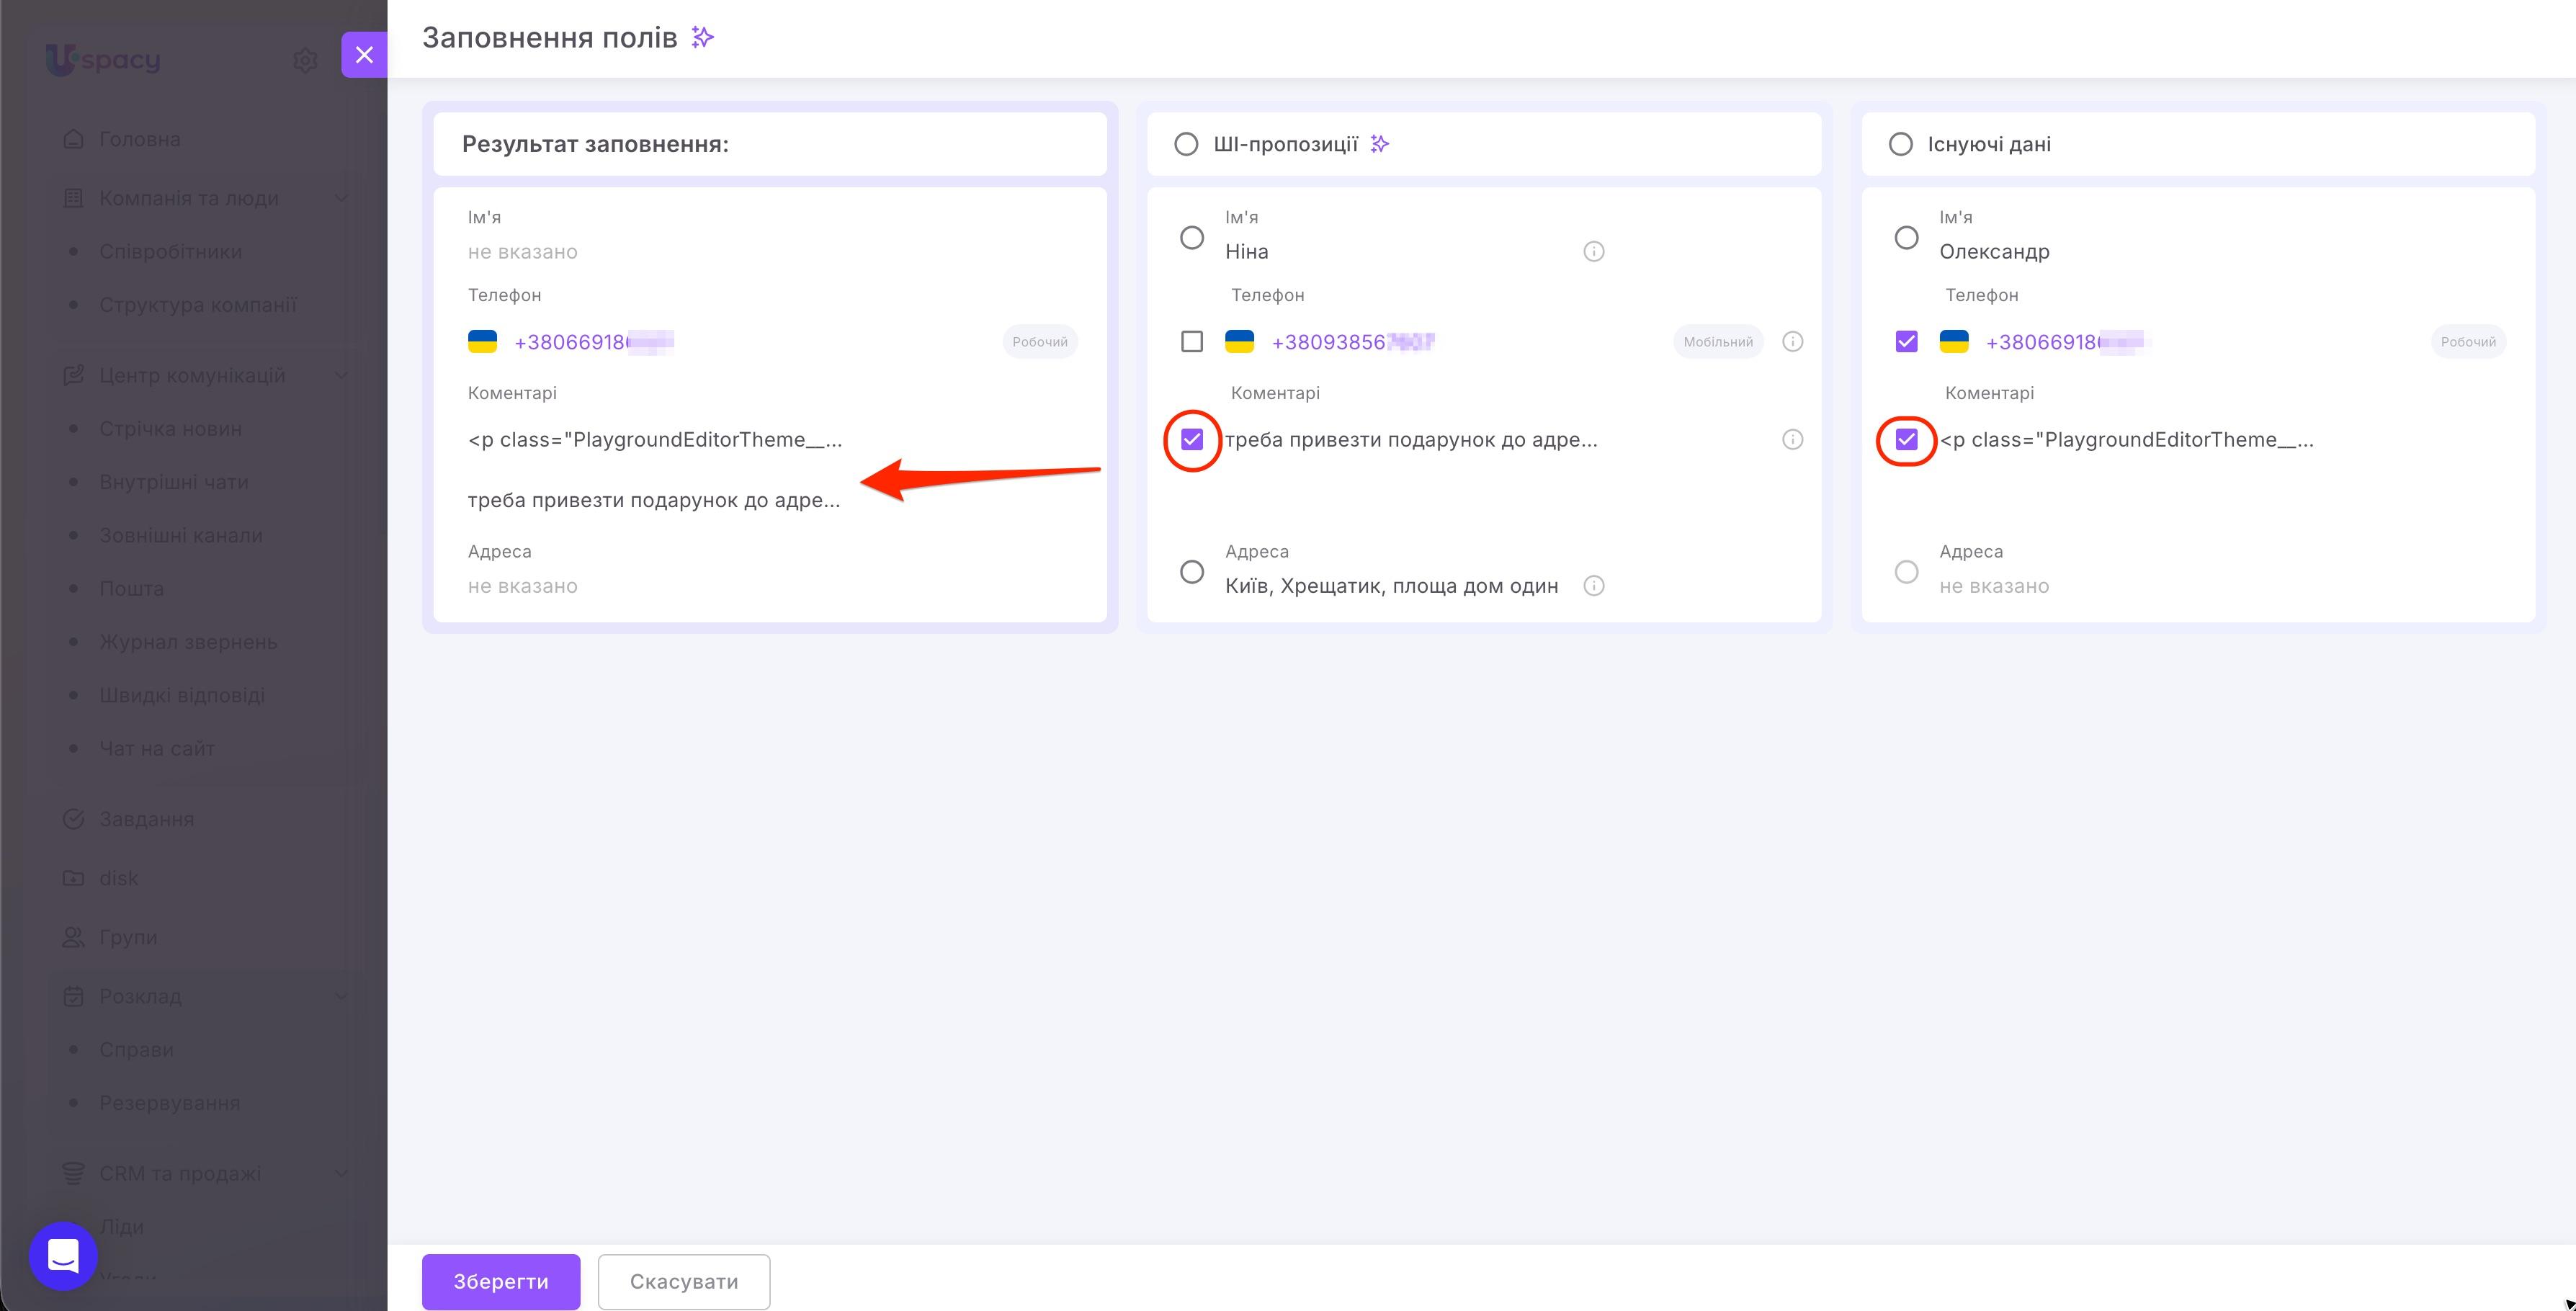Select the Існуючі дані column radio button

[1900, 144]
